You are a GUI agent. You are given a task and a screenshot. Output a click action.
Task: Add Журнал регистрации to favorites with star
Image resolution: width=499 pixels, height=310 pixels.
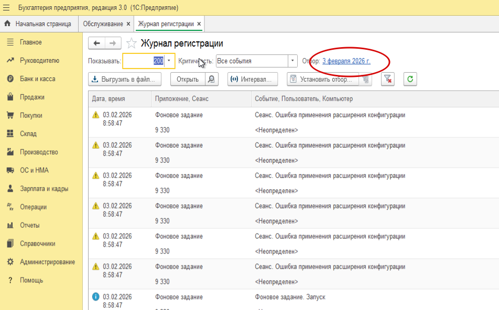coord(132,43)
